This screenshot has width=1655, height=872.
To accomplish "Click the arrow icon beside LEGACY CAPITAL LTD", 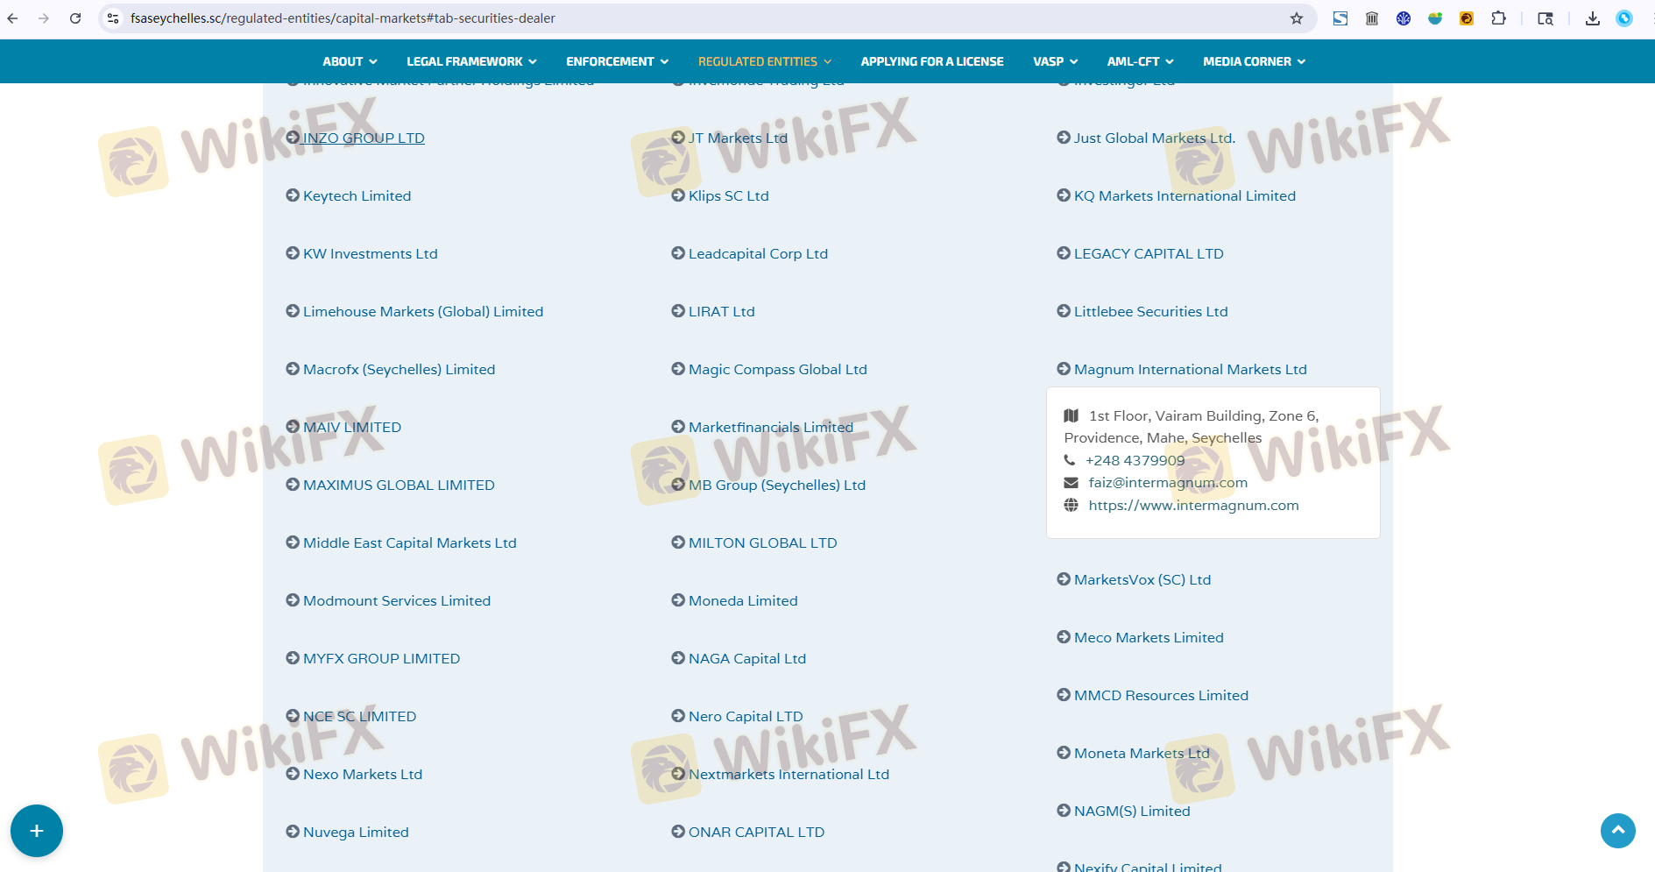I will (1064, 253).
